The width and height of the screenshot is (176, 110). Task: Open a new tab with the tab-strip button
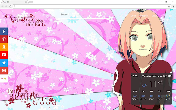(31, 2)
